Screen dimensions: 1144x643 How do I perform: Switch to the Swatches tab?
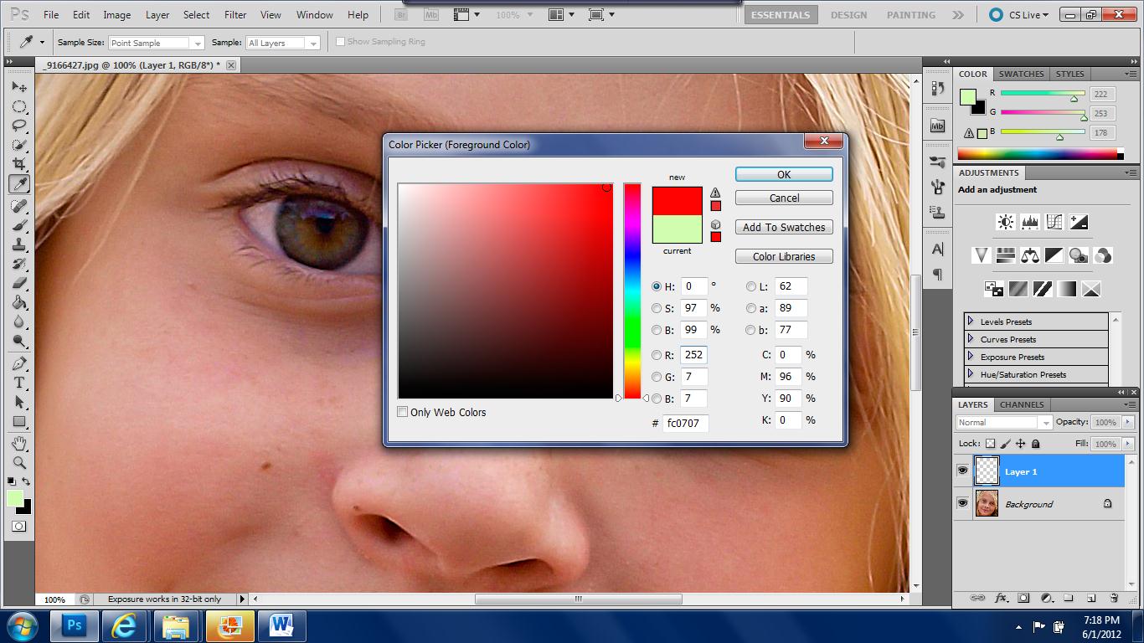point(1021,74)
